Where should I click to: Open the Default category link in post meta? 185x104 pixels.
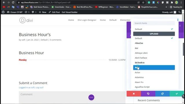pos(44,40)
